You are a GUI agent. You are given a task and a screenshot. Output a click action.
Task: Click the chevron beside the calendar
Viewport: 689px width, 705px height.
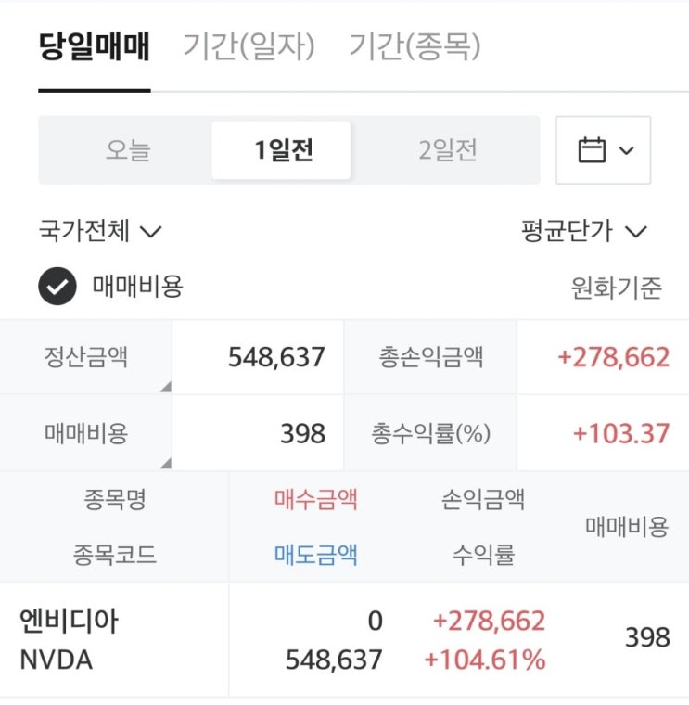point(626,150)
